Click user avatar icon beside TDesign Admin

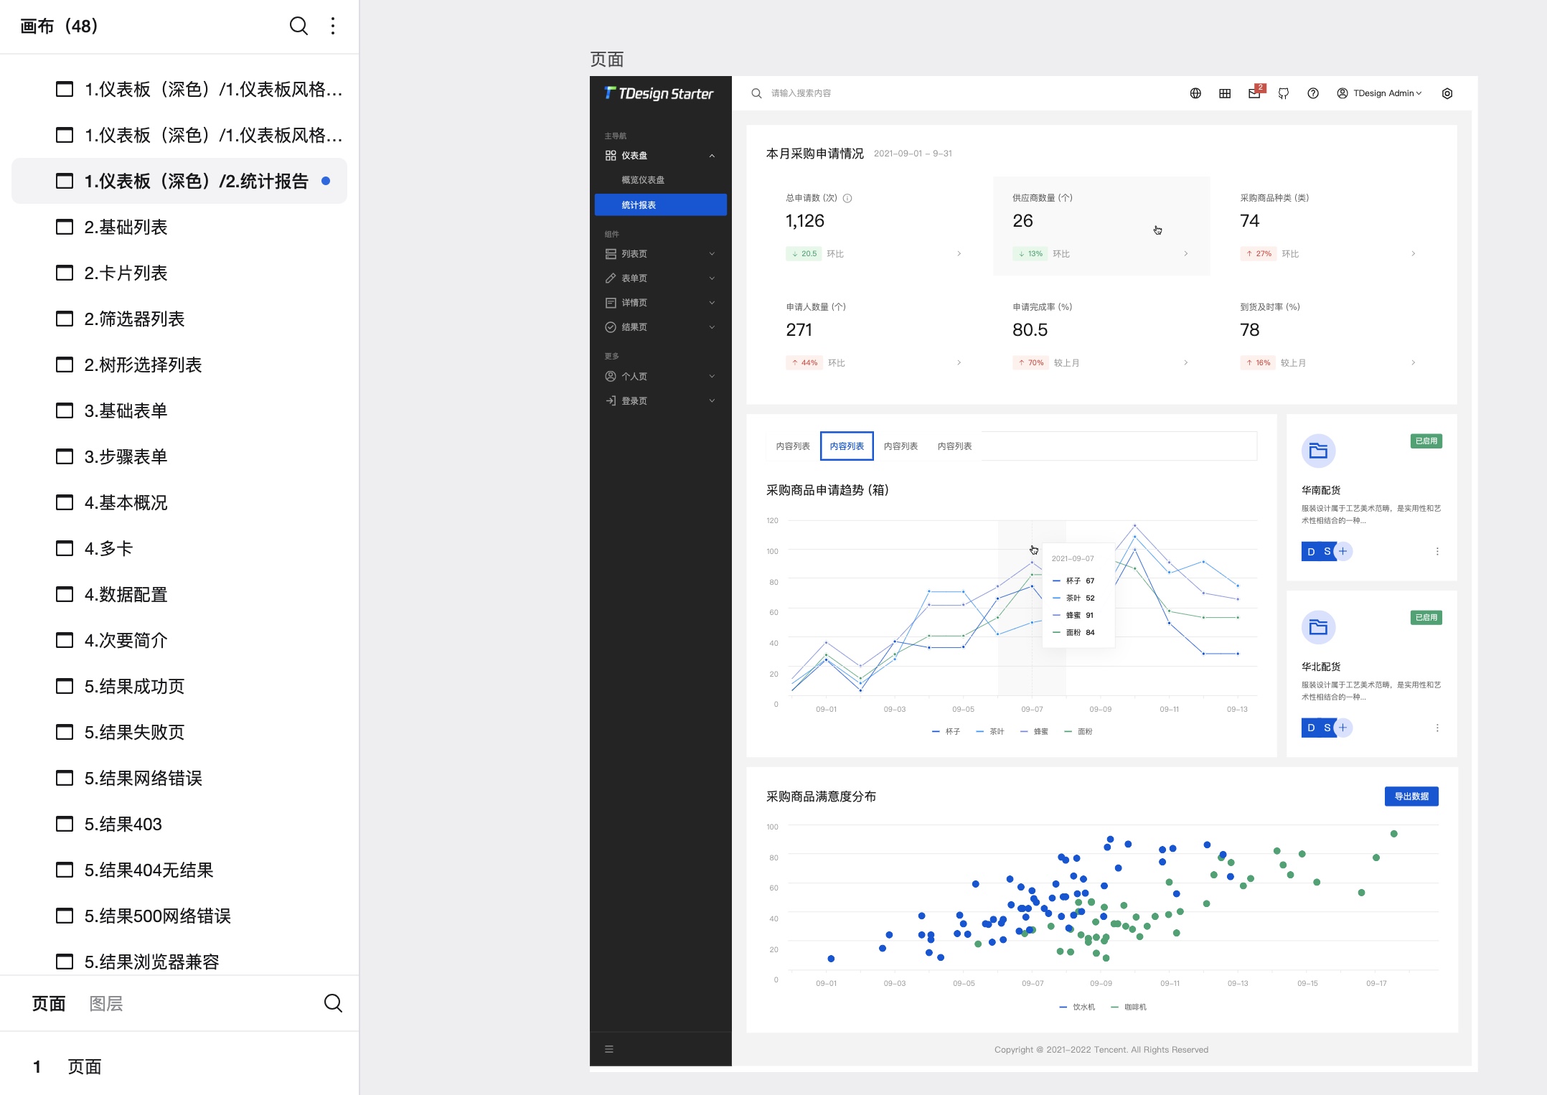point(1342,93)
